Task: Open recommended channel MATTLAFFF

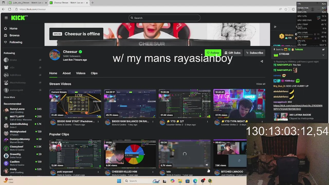Action: (x=23, y=118)
